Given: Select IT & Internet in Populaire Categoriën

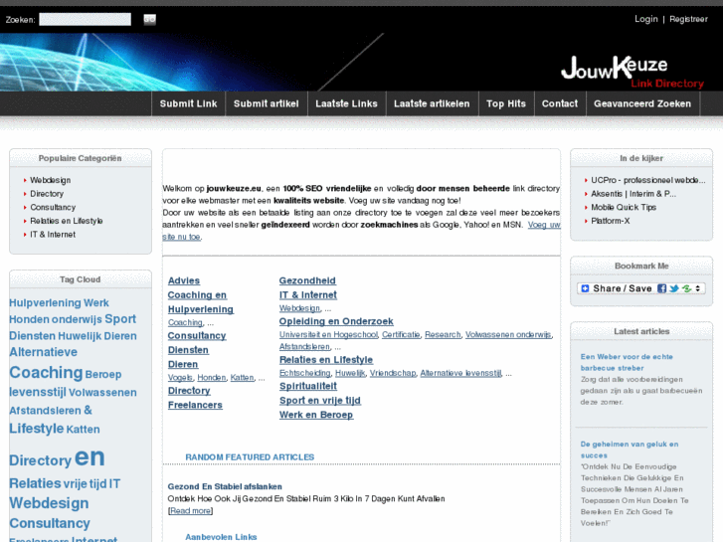Looking at the screenshot, I should tap(53, 235).
